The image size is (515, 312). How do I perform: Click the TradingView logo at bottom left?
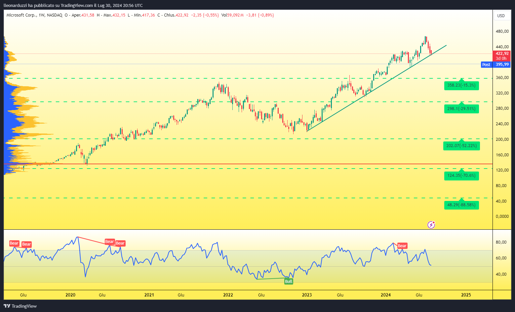[20, 306]
